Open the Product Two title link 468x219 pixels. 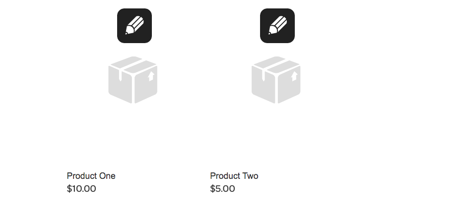coord(234,176)
